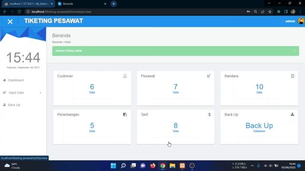Open the saved passwords key icon

[x=248, y=11]
